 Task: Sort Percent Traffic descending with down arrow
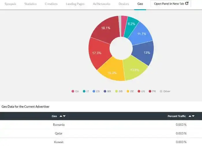(x=193, y=116)
